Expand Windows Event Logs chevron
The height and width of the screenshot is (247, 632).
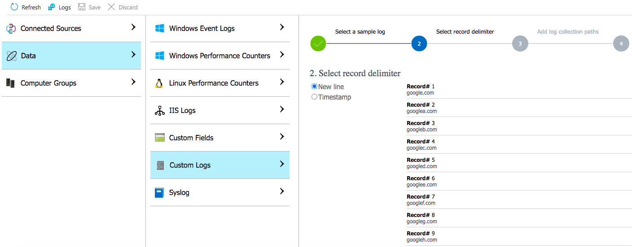(x=282, y=27)
